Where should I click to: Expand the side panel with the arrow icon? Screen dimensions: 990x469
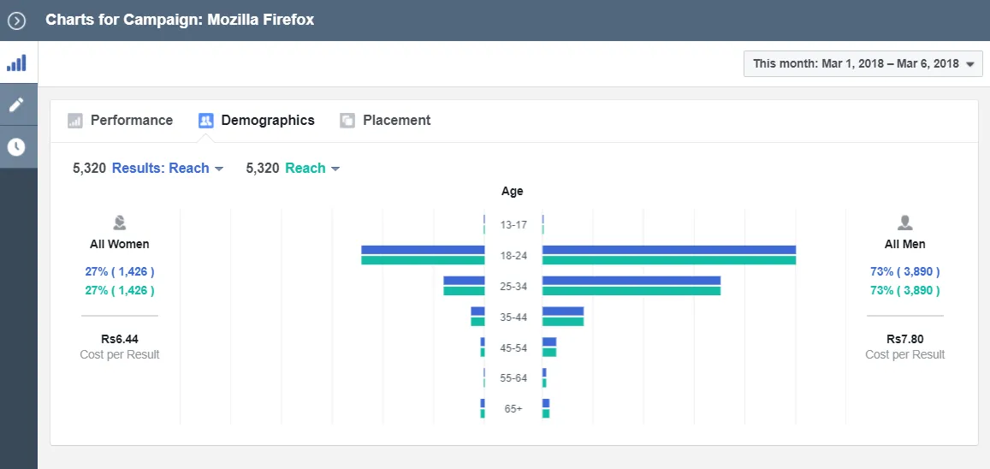pyautogui.click(x=16, y=21)
